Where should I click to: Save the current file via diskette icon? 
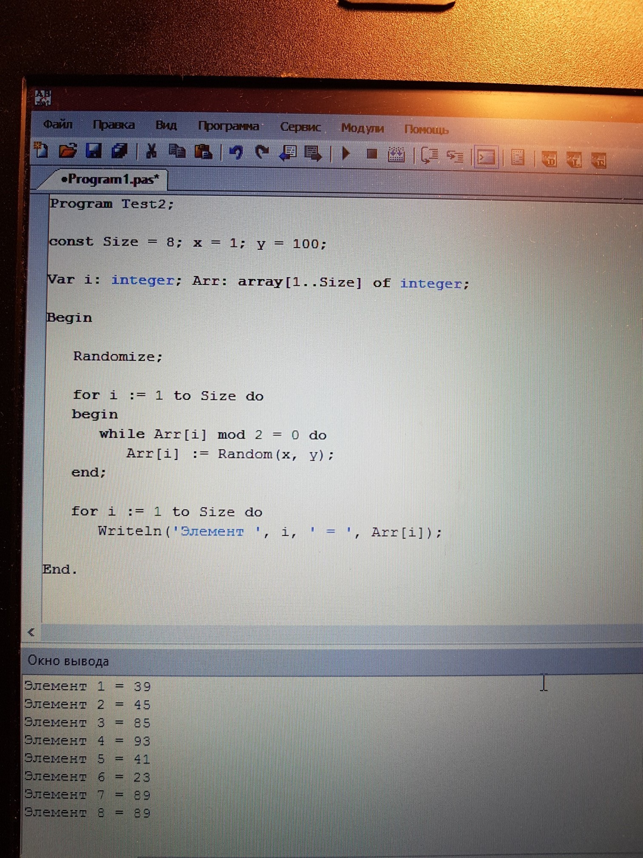pyautogui.click(x=94, y=151)
